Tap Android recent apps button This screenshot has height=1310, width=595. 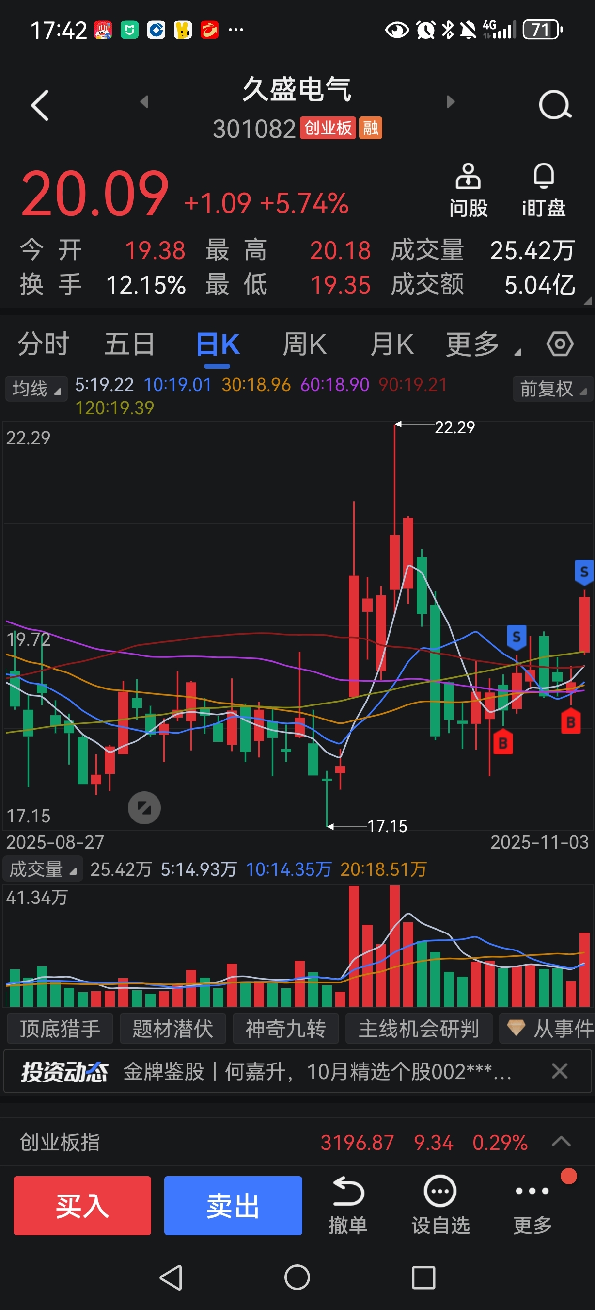pyautogui.click(x=423, y=1277)
